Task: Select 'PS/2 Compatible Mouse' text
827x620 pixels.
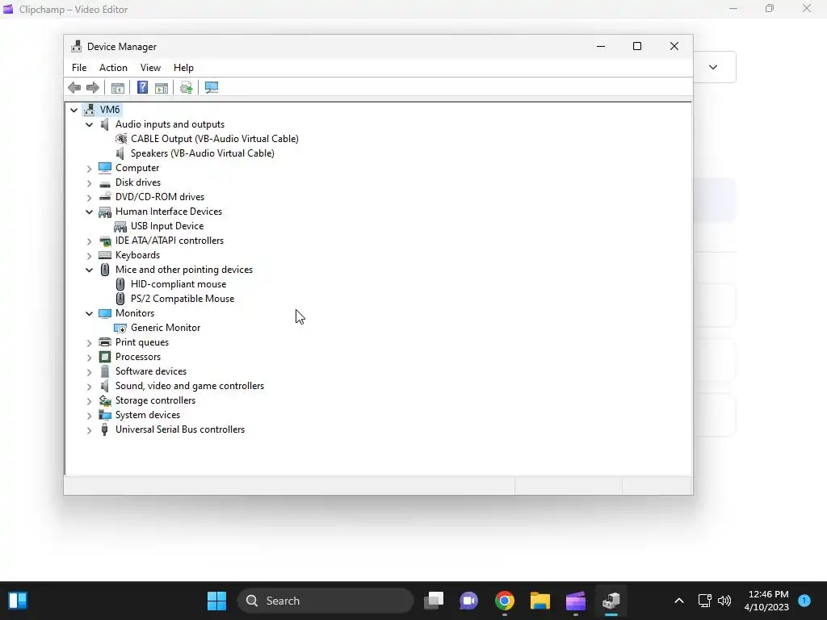Action: tap(183, 299)
